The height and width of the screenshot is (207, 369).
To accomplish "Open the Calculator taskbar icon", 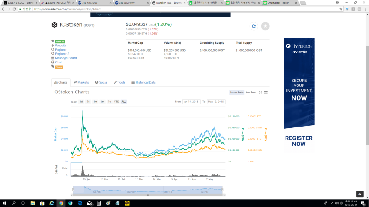I will pyautogui.click(x=99, y=203).
